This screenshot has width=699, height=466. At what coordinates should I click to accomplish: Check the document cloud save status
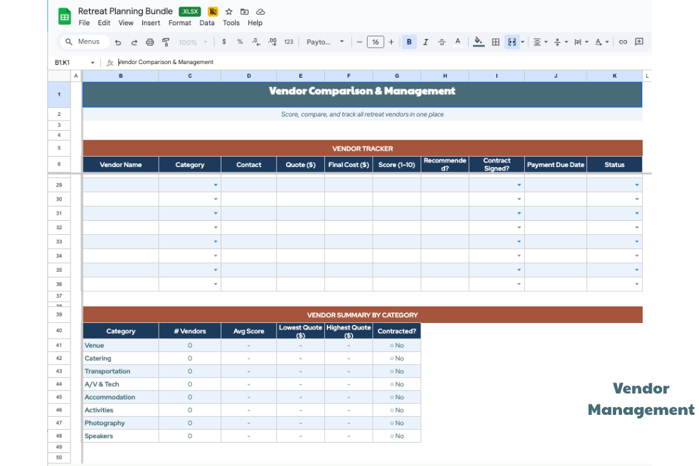tap(260, 11)
